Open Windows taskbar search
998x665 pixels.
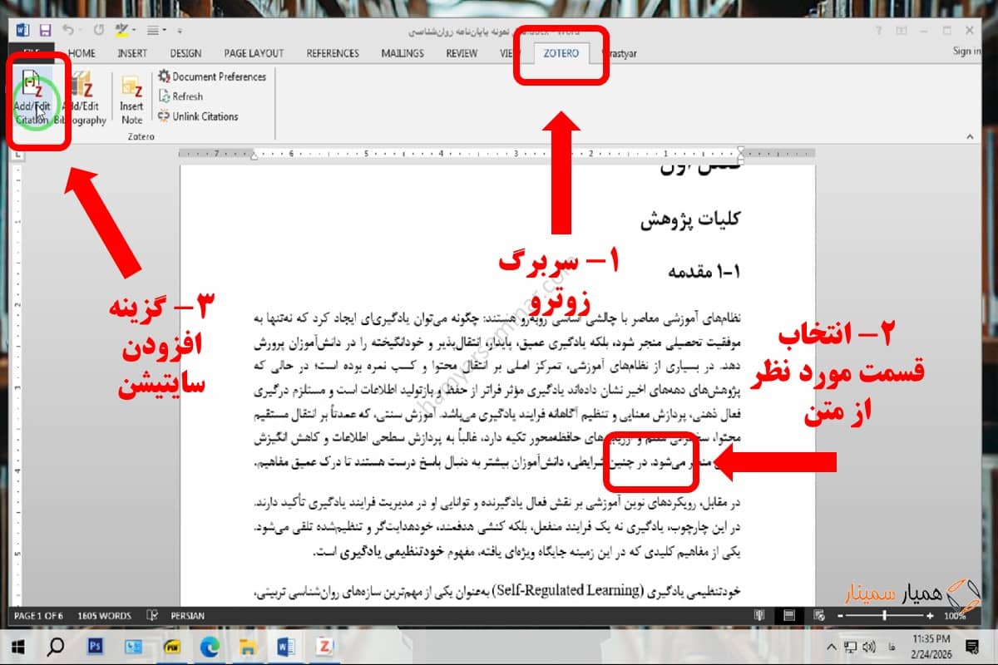pos(57,646)
